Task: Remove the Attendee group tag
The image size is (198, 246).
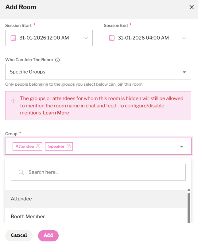Action: tap(38, 146)
